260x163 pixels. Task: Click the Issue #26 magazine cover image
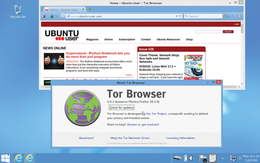[x=193, y=67]
